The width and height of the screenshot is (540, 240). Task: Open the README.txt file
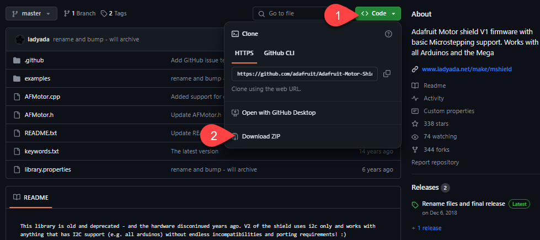pyautogui.click(x=41, y=133)
